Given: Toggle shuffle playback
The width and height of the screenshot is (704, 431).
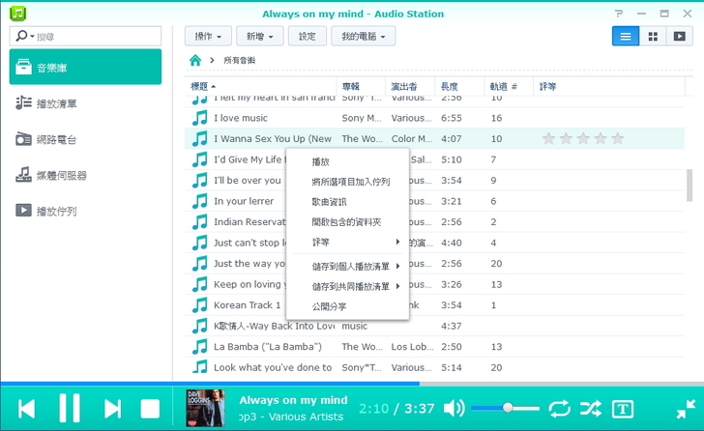Looking at the screenshot, I should pyautogui.click(x=591, y=409).
